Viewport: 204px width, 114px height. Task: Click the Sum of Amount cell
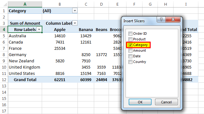[25, 23]
